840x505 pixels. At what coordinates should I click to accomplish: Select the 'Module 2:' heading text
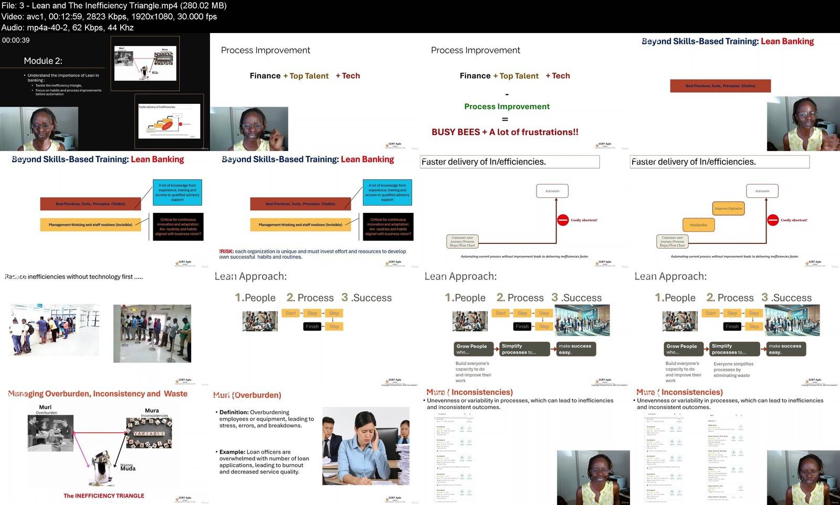(x=43, y=61)
